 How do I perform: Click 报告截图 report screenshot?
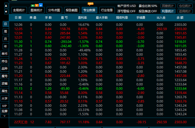point(72,10)
